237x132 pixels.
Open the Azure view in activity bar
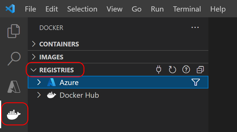point(14,86)
